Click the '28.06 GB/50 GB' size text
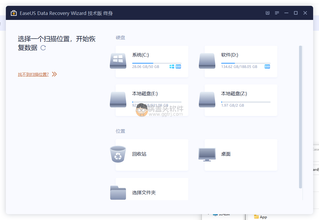 (145, 66)
